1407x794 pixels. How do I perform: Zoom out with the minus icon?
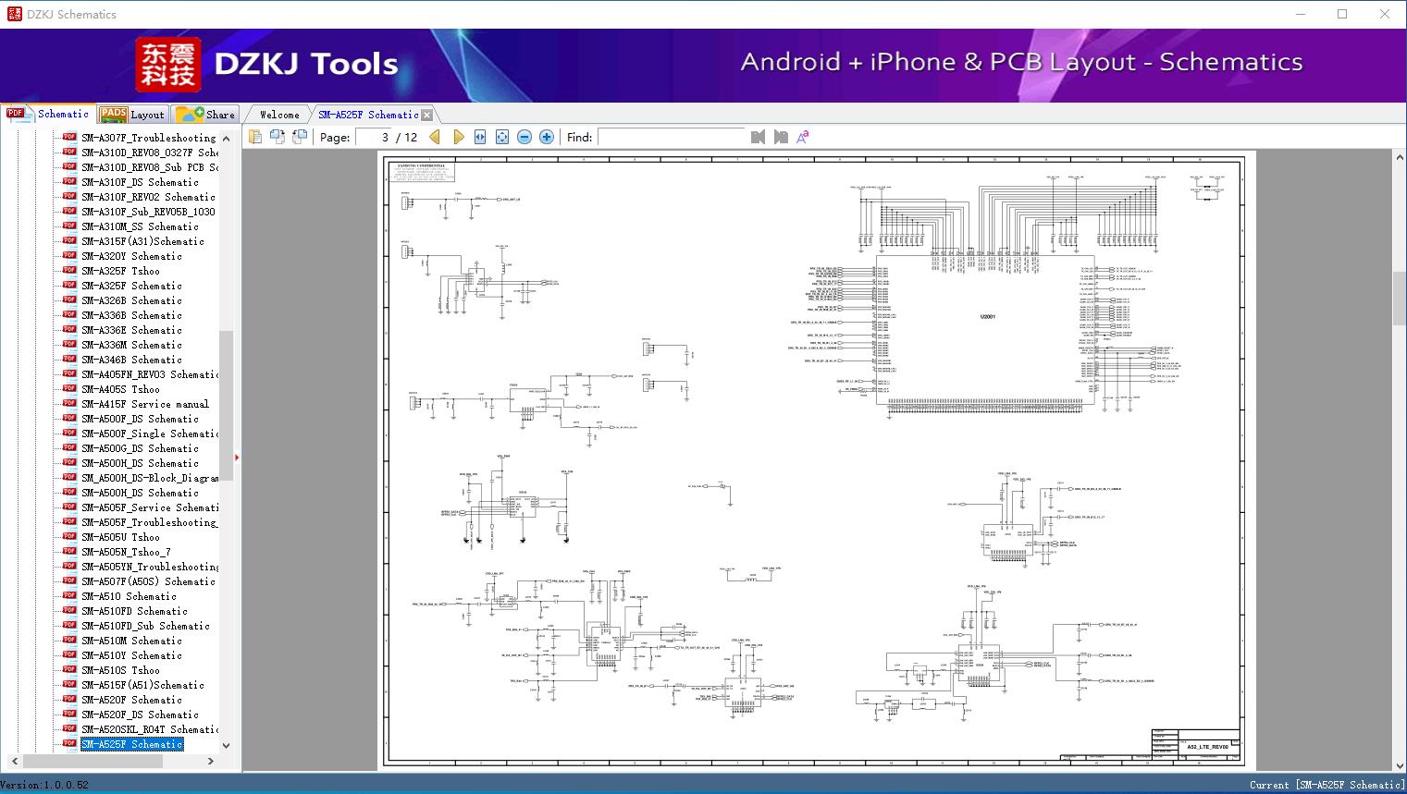click(x=525, y=137)
